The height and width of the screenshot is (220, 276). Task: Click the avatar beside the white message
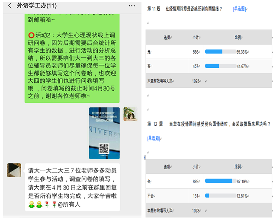pyautogui.click(x=14, y=170)
